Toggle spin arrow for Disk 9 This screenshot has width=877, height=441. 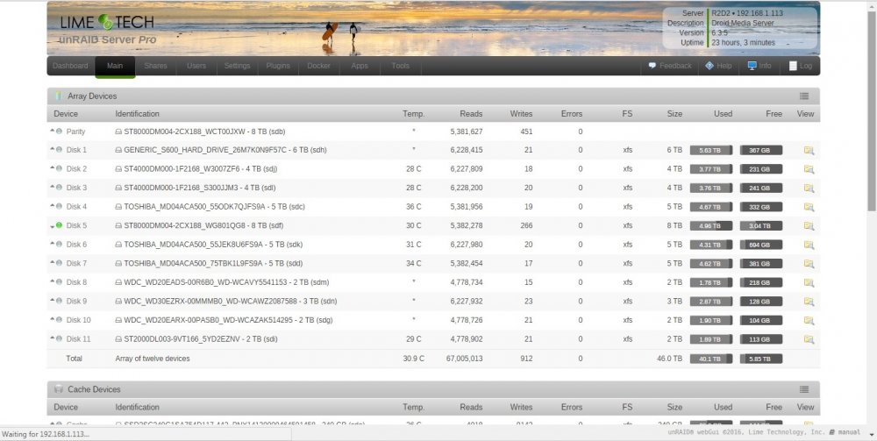(x=52, y=300)
